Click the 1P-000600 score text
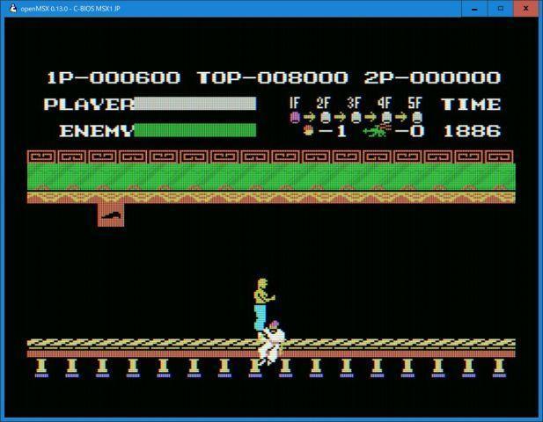The width and height of the screenshot is (543, 422). 113,77
